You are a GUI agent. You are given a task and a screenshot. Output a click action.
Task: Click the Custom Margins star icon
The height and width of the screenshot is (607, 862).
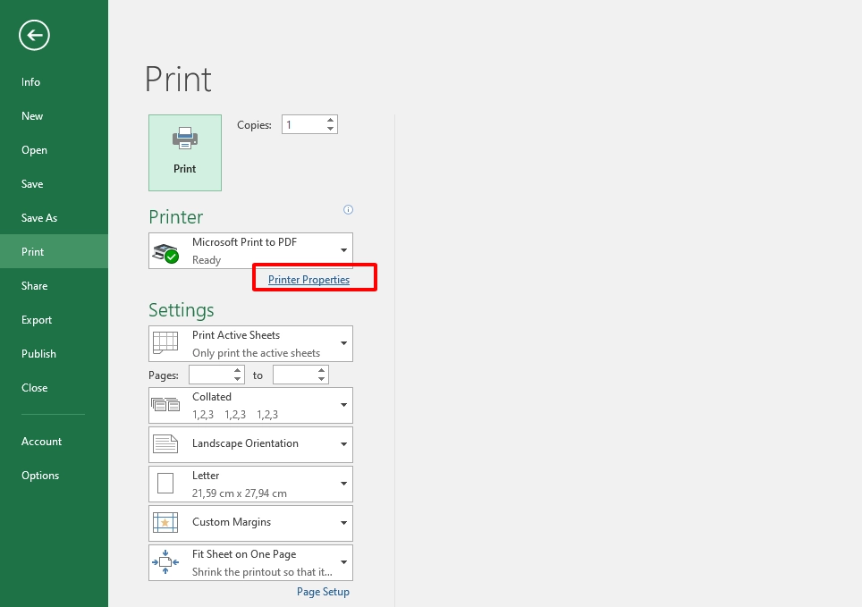pyautogui.click(x=165, y=523)
